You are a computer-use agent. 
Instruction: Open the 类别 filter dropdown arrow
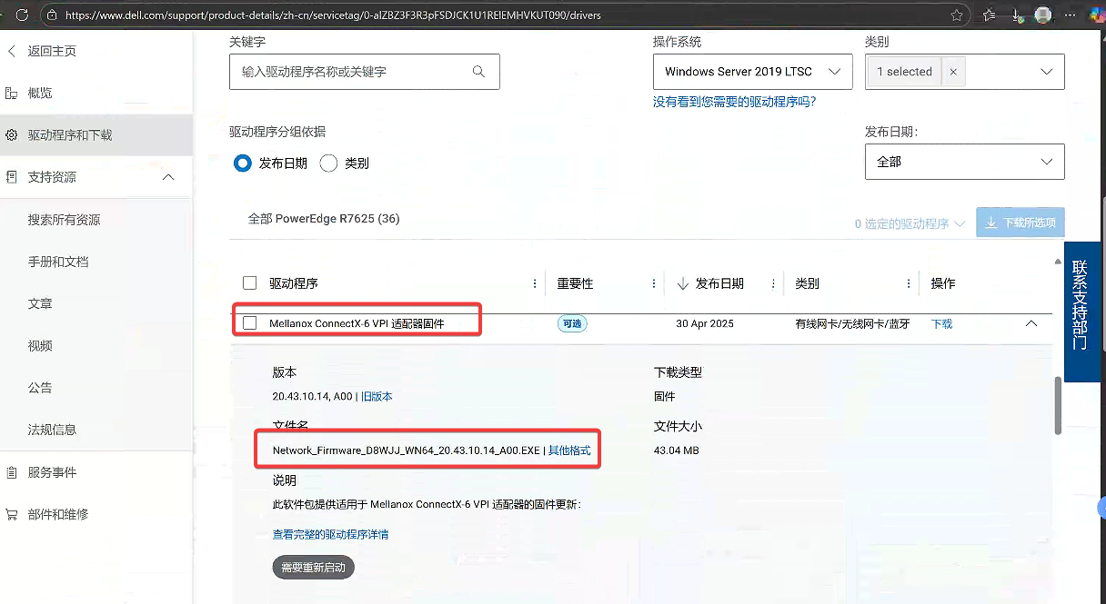[1046, 72]
